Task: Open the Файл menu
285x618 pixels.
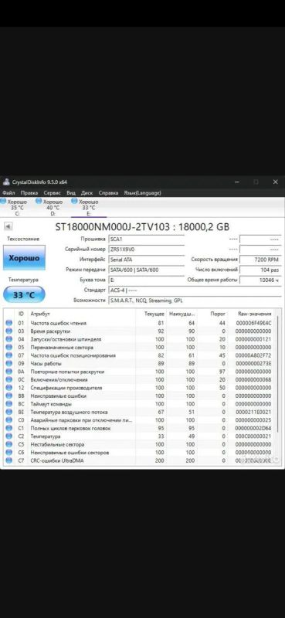Action: click(x=8, y=192)
